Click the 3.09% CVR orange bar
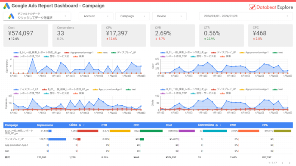This screenshot has width=296, height=166. pyautogui.click(x=249, y=131)
